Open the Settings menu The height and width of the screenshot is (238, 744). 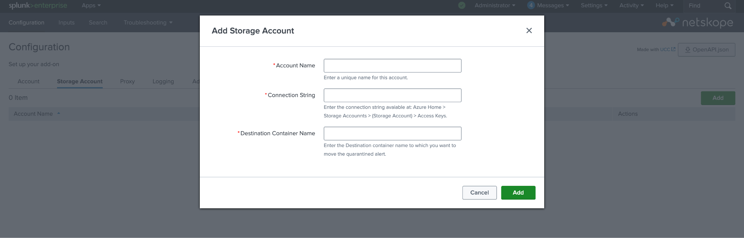point(594,5)
